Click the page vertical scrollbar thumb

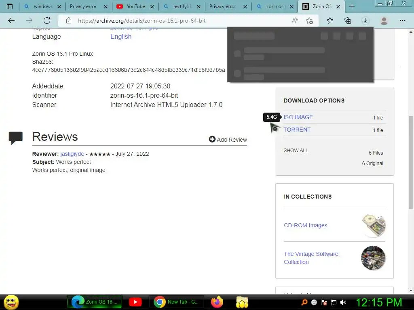411,162
